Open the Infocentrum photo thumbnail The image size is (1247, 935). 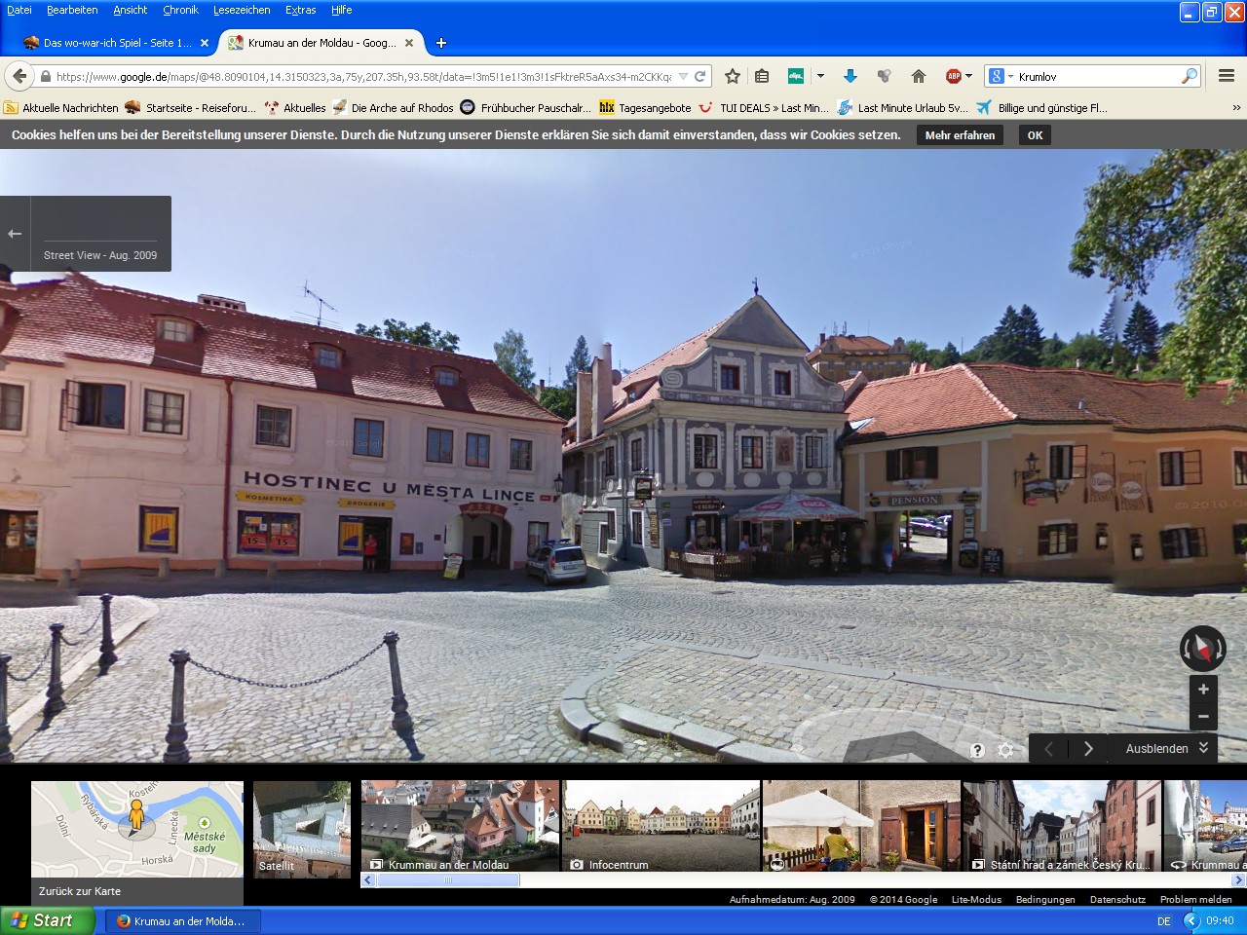(661, 826)
